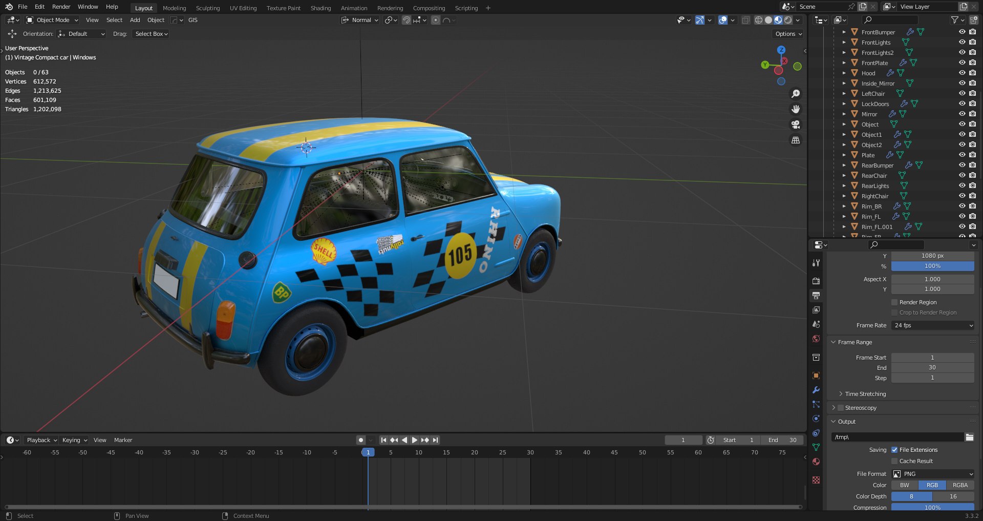Open the Texture properties checker tab

(816, 480)
